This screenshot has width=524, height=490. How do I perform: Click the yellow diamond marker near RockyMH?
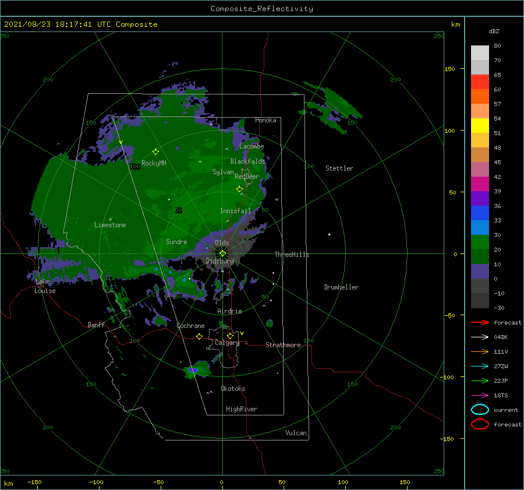click(x=155, y=152)
